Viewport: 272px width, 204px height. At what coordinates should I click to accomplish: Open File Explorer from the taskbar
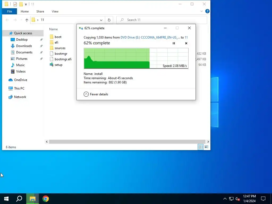click(x=32, y=199)
